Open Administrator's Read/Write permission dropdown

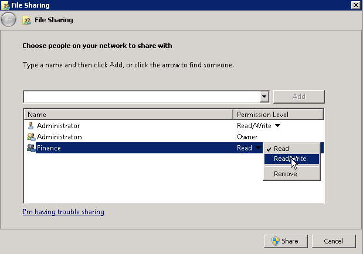pyautogui.click(x=277, y=126)
